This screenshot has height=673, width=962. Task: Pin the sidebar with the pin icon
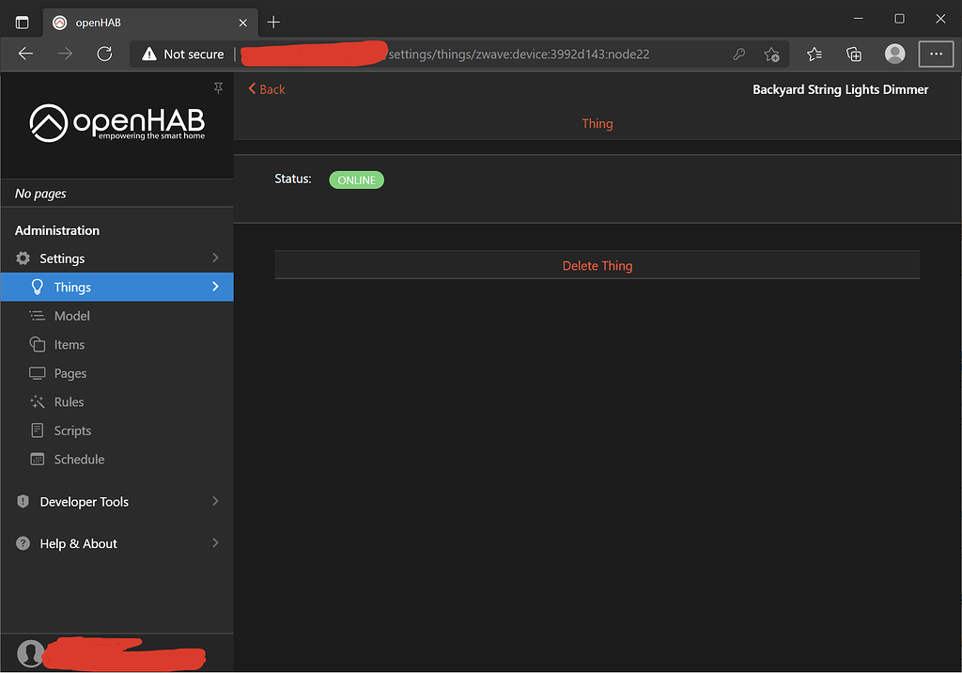pos(218,87)
